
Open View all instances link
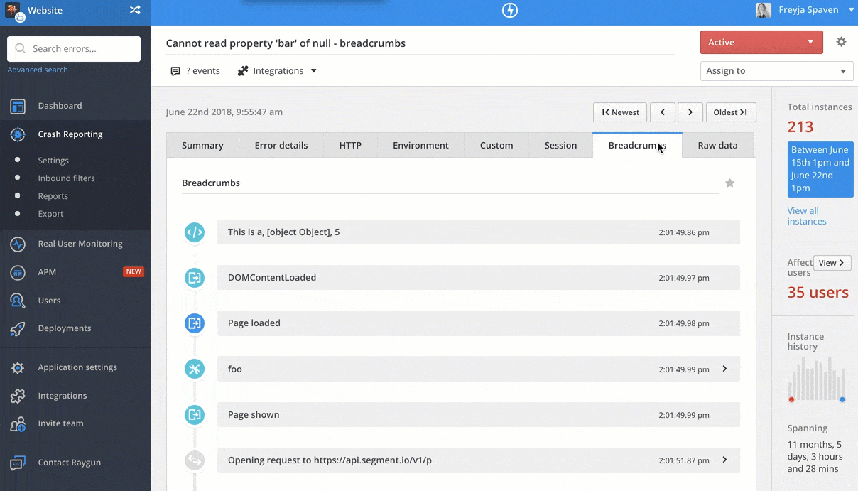click(807, 216)
